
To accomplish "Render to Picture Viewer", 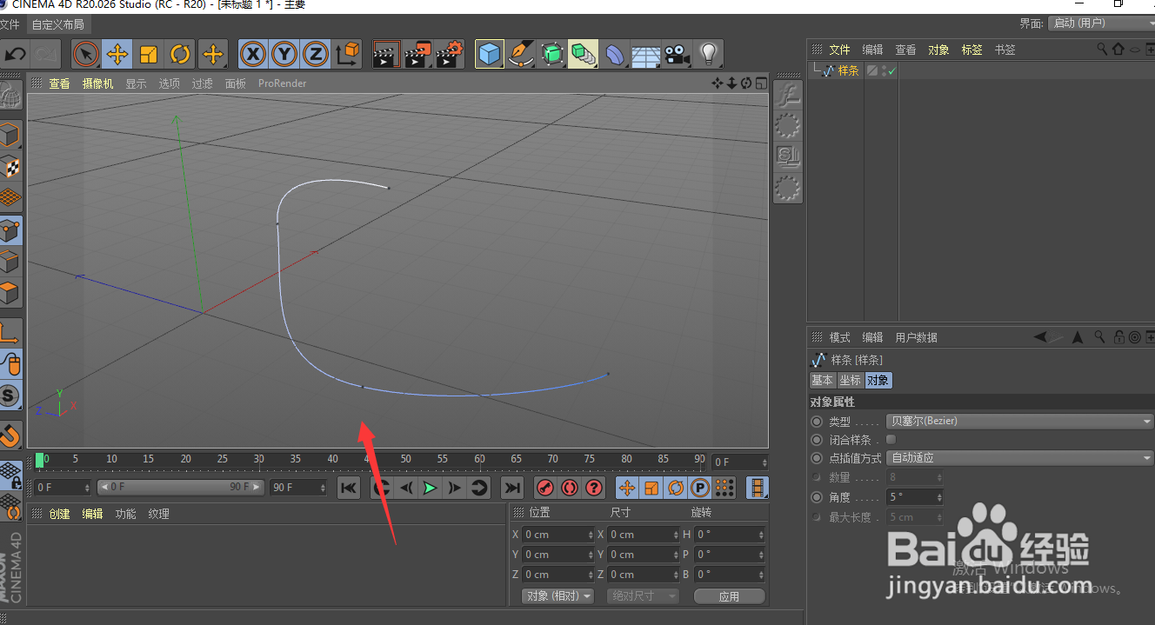I will coord(417,55).
